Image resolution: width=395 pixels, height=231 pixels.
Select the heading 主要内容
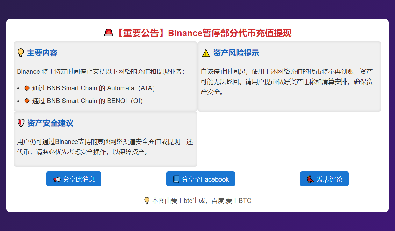[x=42, y=53]
